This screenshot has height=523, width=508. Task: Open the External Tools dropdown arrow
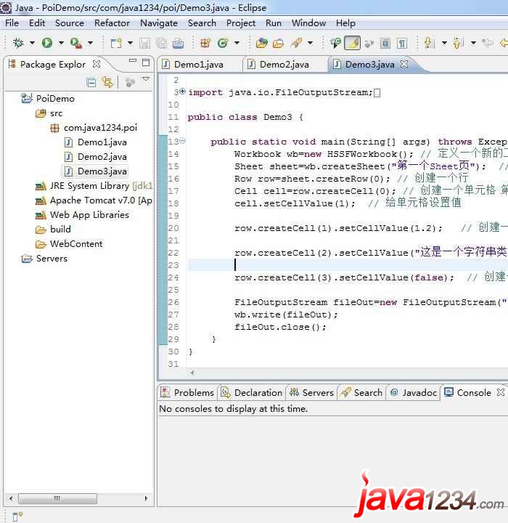click(x=90, y=43)
